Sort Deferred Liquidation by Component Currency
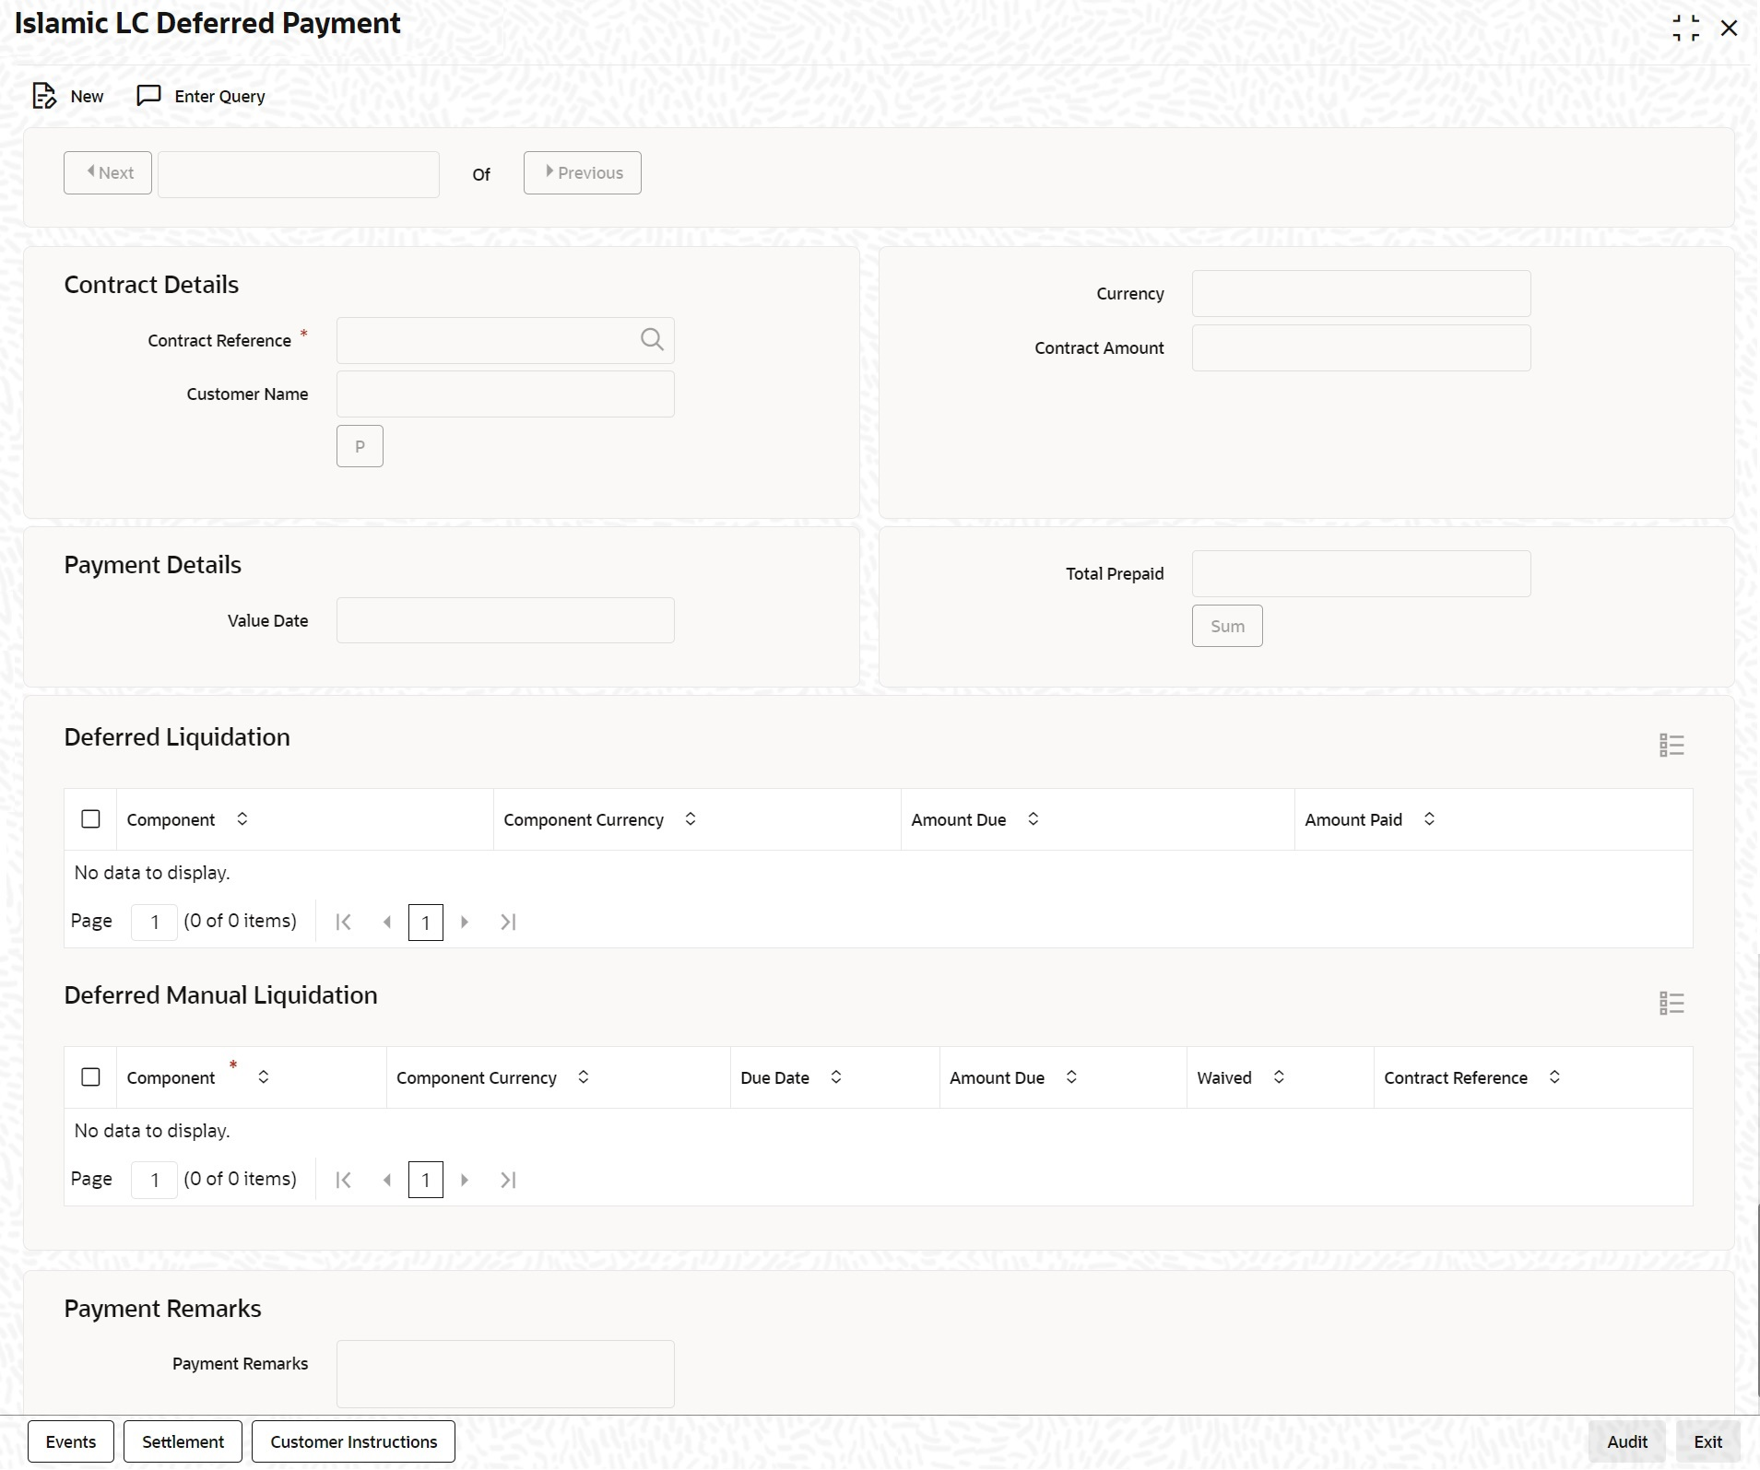The height and width of the screenshot is (1470, 1760). 691,818
